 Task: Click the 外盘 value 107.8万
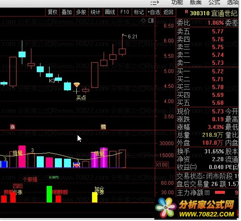coord(213,143)
